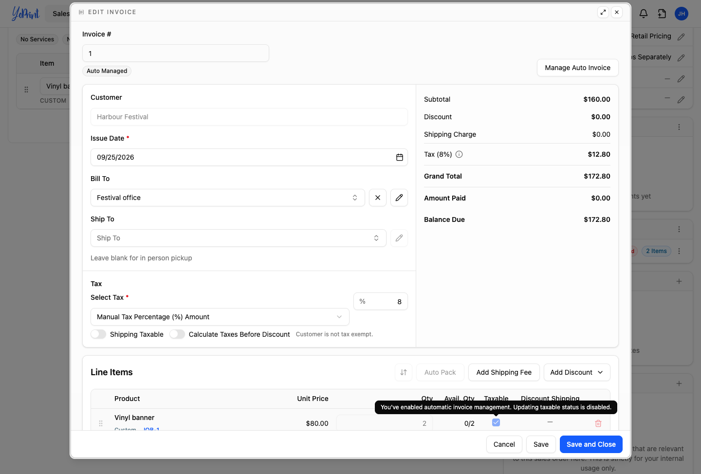The width and height of the screenshot is (701, 474).
Task: Grab the Vinyl banner row drag handle
Action: pos(101,423)
